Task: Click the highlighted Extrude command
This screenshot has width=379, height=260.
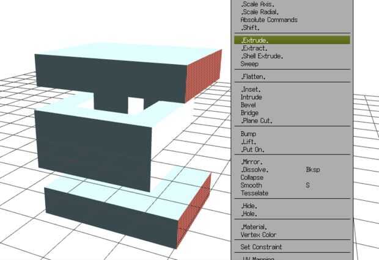Action: point(292,40)
